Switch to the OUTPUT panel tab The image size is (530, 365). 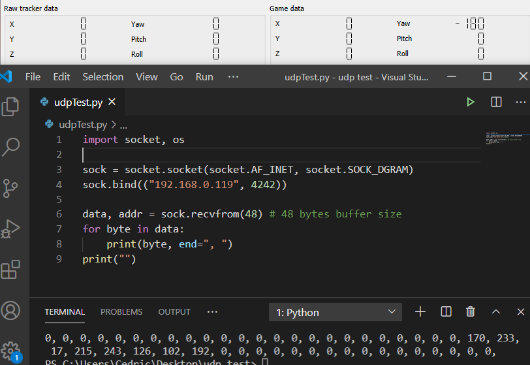(x=174, y=311)
